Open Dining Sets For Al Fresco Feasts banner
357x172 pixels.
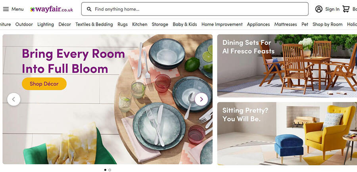pos(287,66)
